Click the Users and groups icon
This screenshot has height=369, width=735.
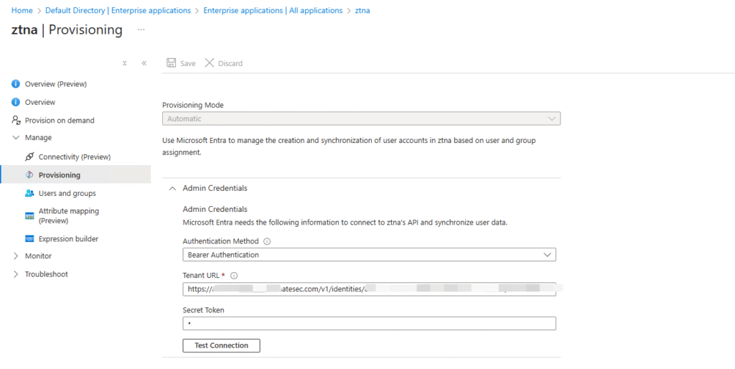29,193
